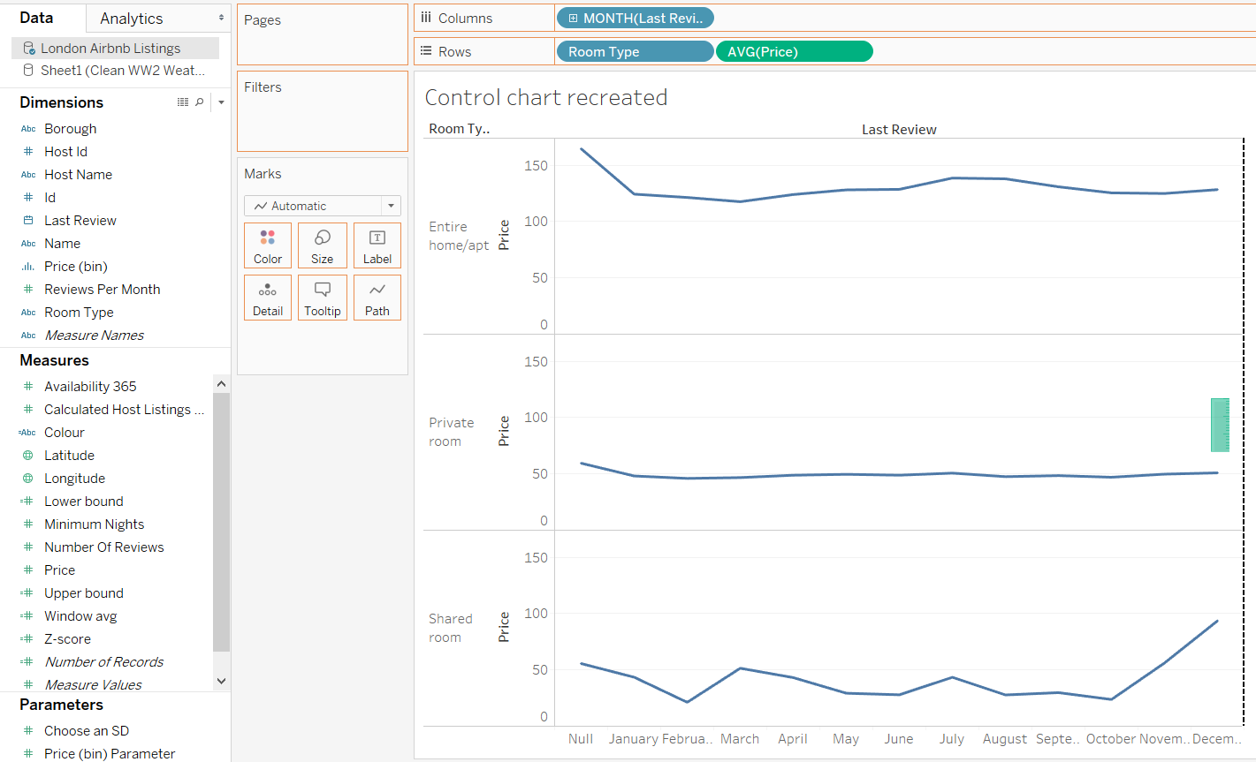Click the green slider near the Private room chart

1220,425
